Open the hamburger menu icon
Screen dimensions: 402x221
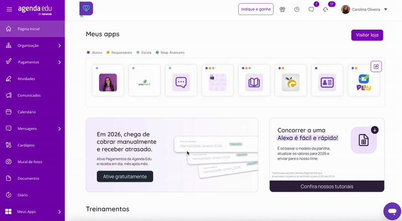point(9,10)
